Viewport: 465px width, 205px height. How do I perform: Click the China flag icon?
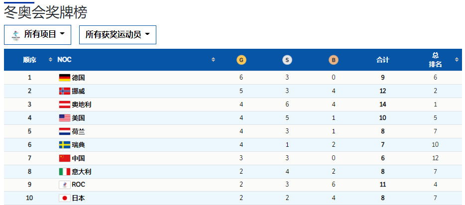click(x=65, y=158)
